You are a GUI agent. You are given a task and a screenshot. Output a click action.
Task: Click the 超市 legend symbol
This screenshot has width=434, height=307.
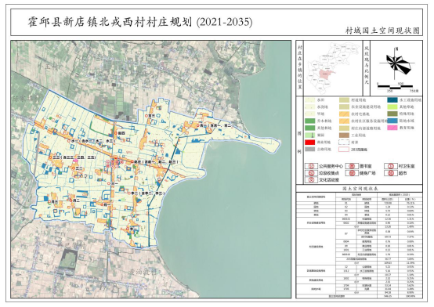click(391, 173)
